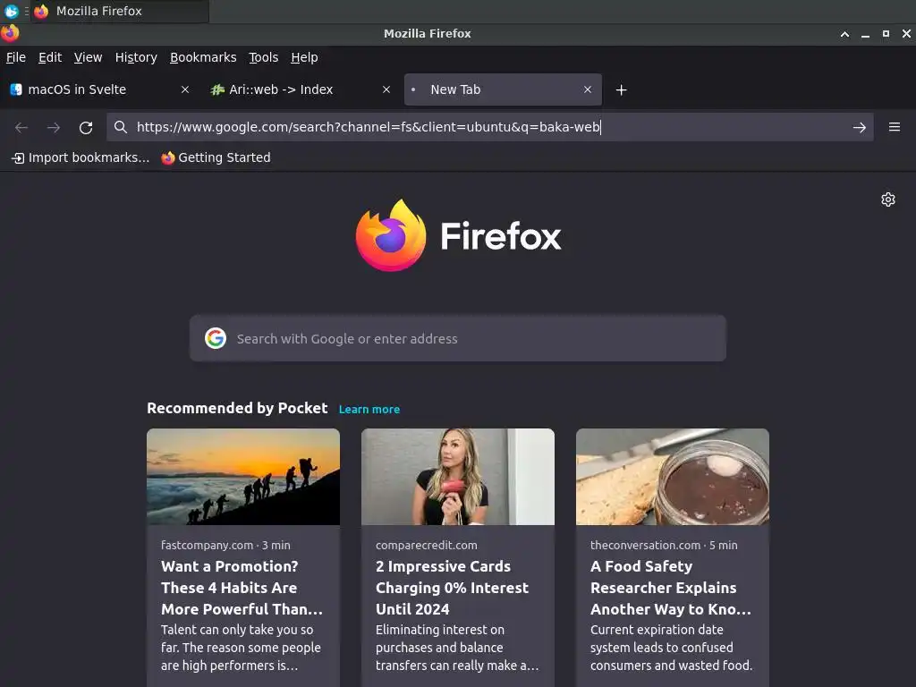Screen dimensions: 916x687
Task: Click the macOS in Svelte tab favicon
Action: tap(16, 89)
